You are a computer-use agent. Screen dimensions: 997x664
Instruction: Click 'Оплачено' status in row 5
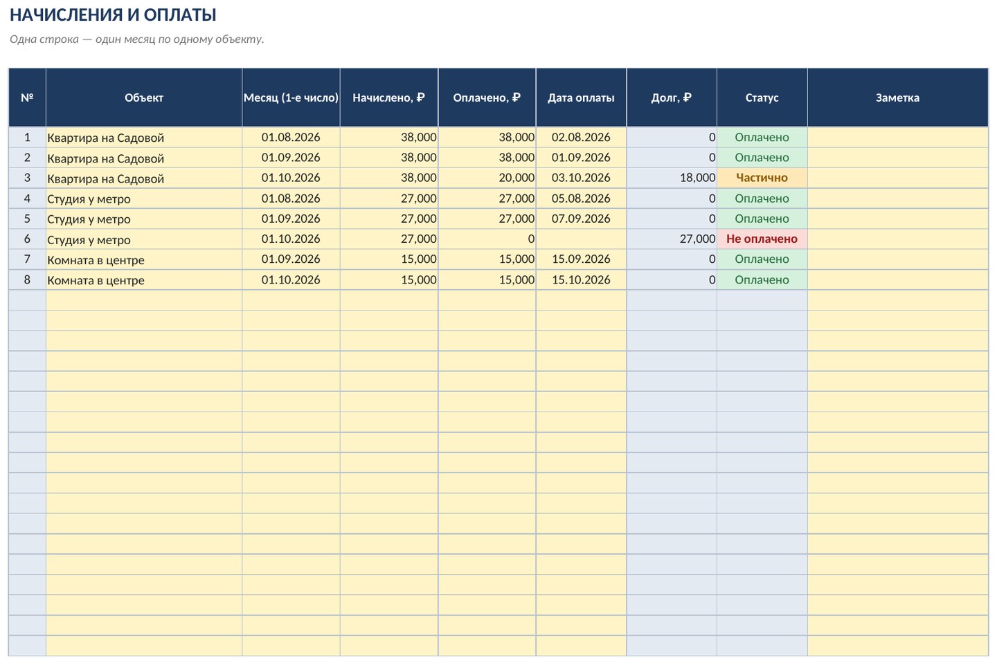click(x=762, y=219)
